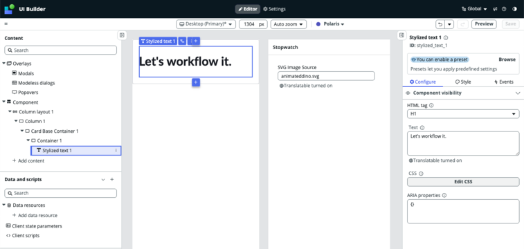The image size is (524, 249).
Task: Click the translatable globe icon under SVG Image Source
Action: point(282,86)
